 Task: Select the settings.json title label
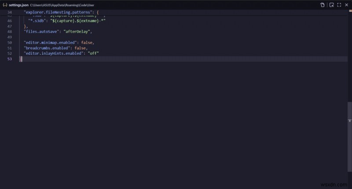18,5
